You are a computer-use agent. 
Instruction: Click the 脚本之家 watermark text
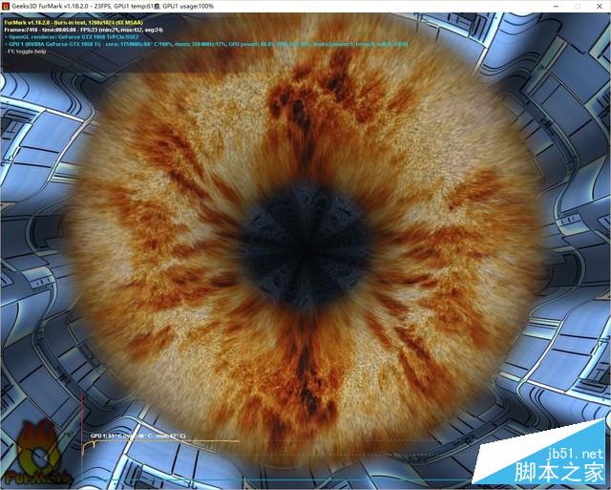[568, 472]
